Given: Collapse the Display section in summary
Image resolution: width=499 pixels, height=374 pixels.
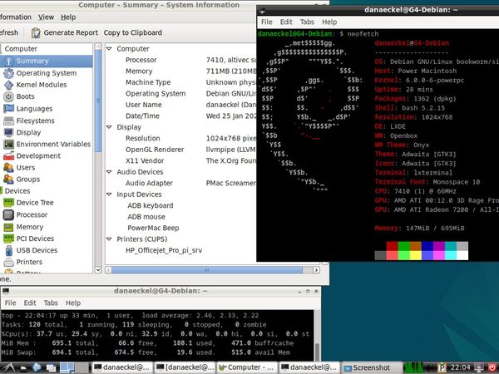Looking at the screenshot, I should pyautogui.click(x=110, y=127).
